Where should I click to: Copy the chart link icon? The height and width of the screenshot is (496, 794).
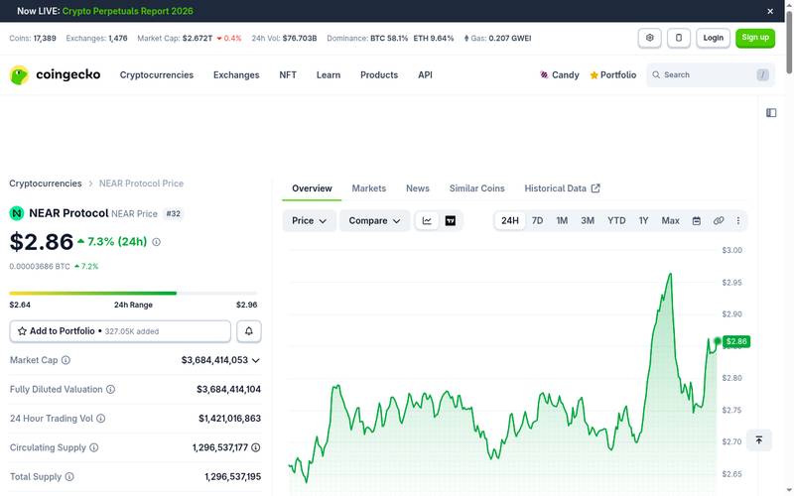coord(718,220)
